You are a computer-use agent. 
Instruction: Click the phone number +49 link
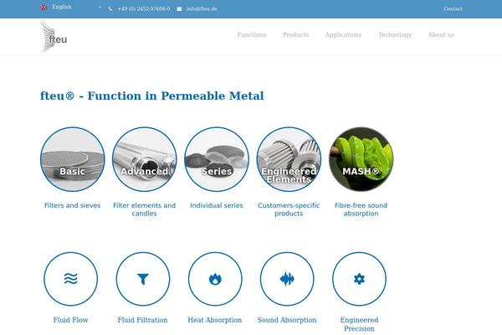(x=144, y=9)
